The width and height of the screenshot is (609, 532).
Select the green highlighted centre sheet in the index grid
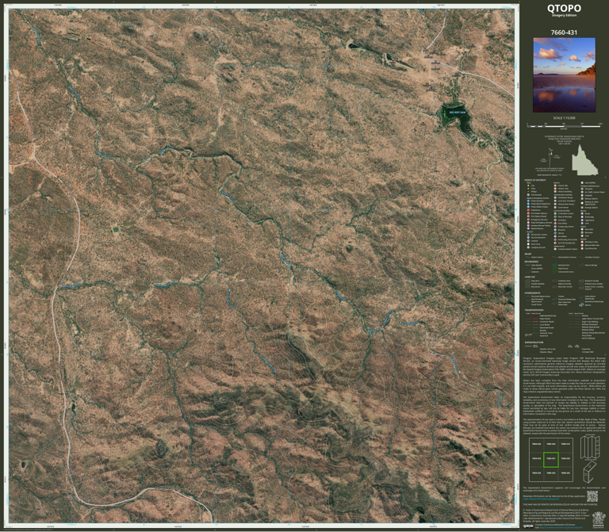coord(551,459)
